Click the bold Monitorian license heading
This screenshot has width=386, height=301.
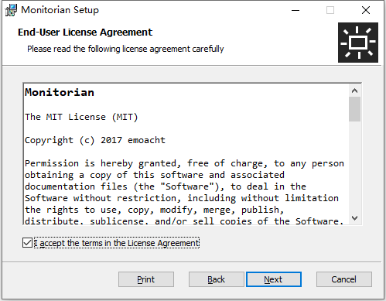pyautogui.click(x=60, y=92)
